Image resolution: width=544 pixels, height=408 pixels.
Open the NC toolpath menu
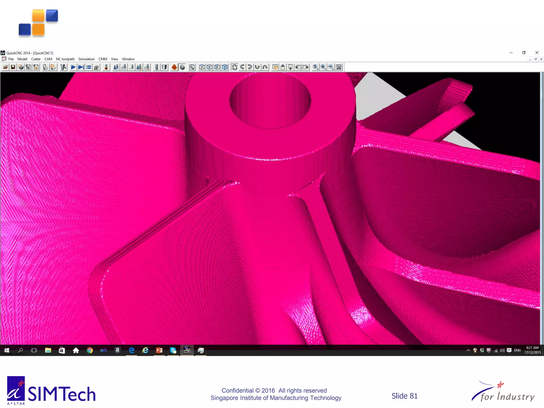[65, 59]
